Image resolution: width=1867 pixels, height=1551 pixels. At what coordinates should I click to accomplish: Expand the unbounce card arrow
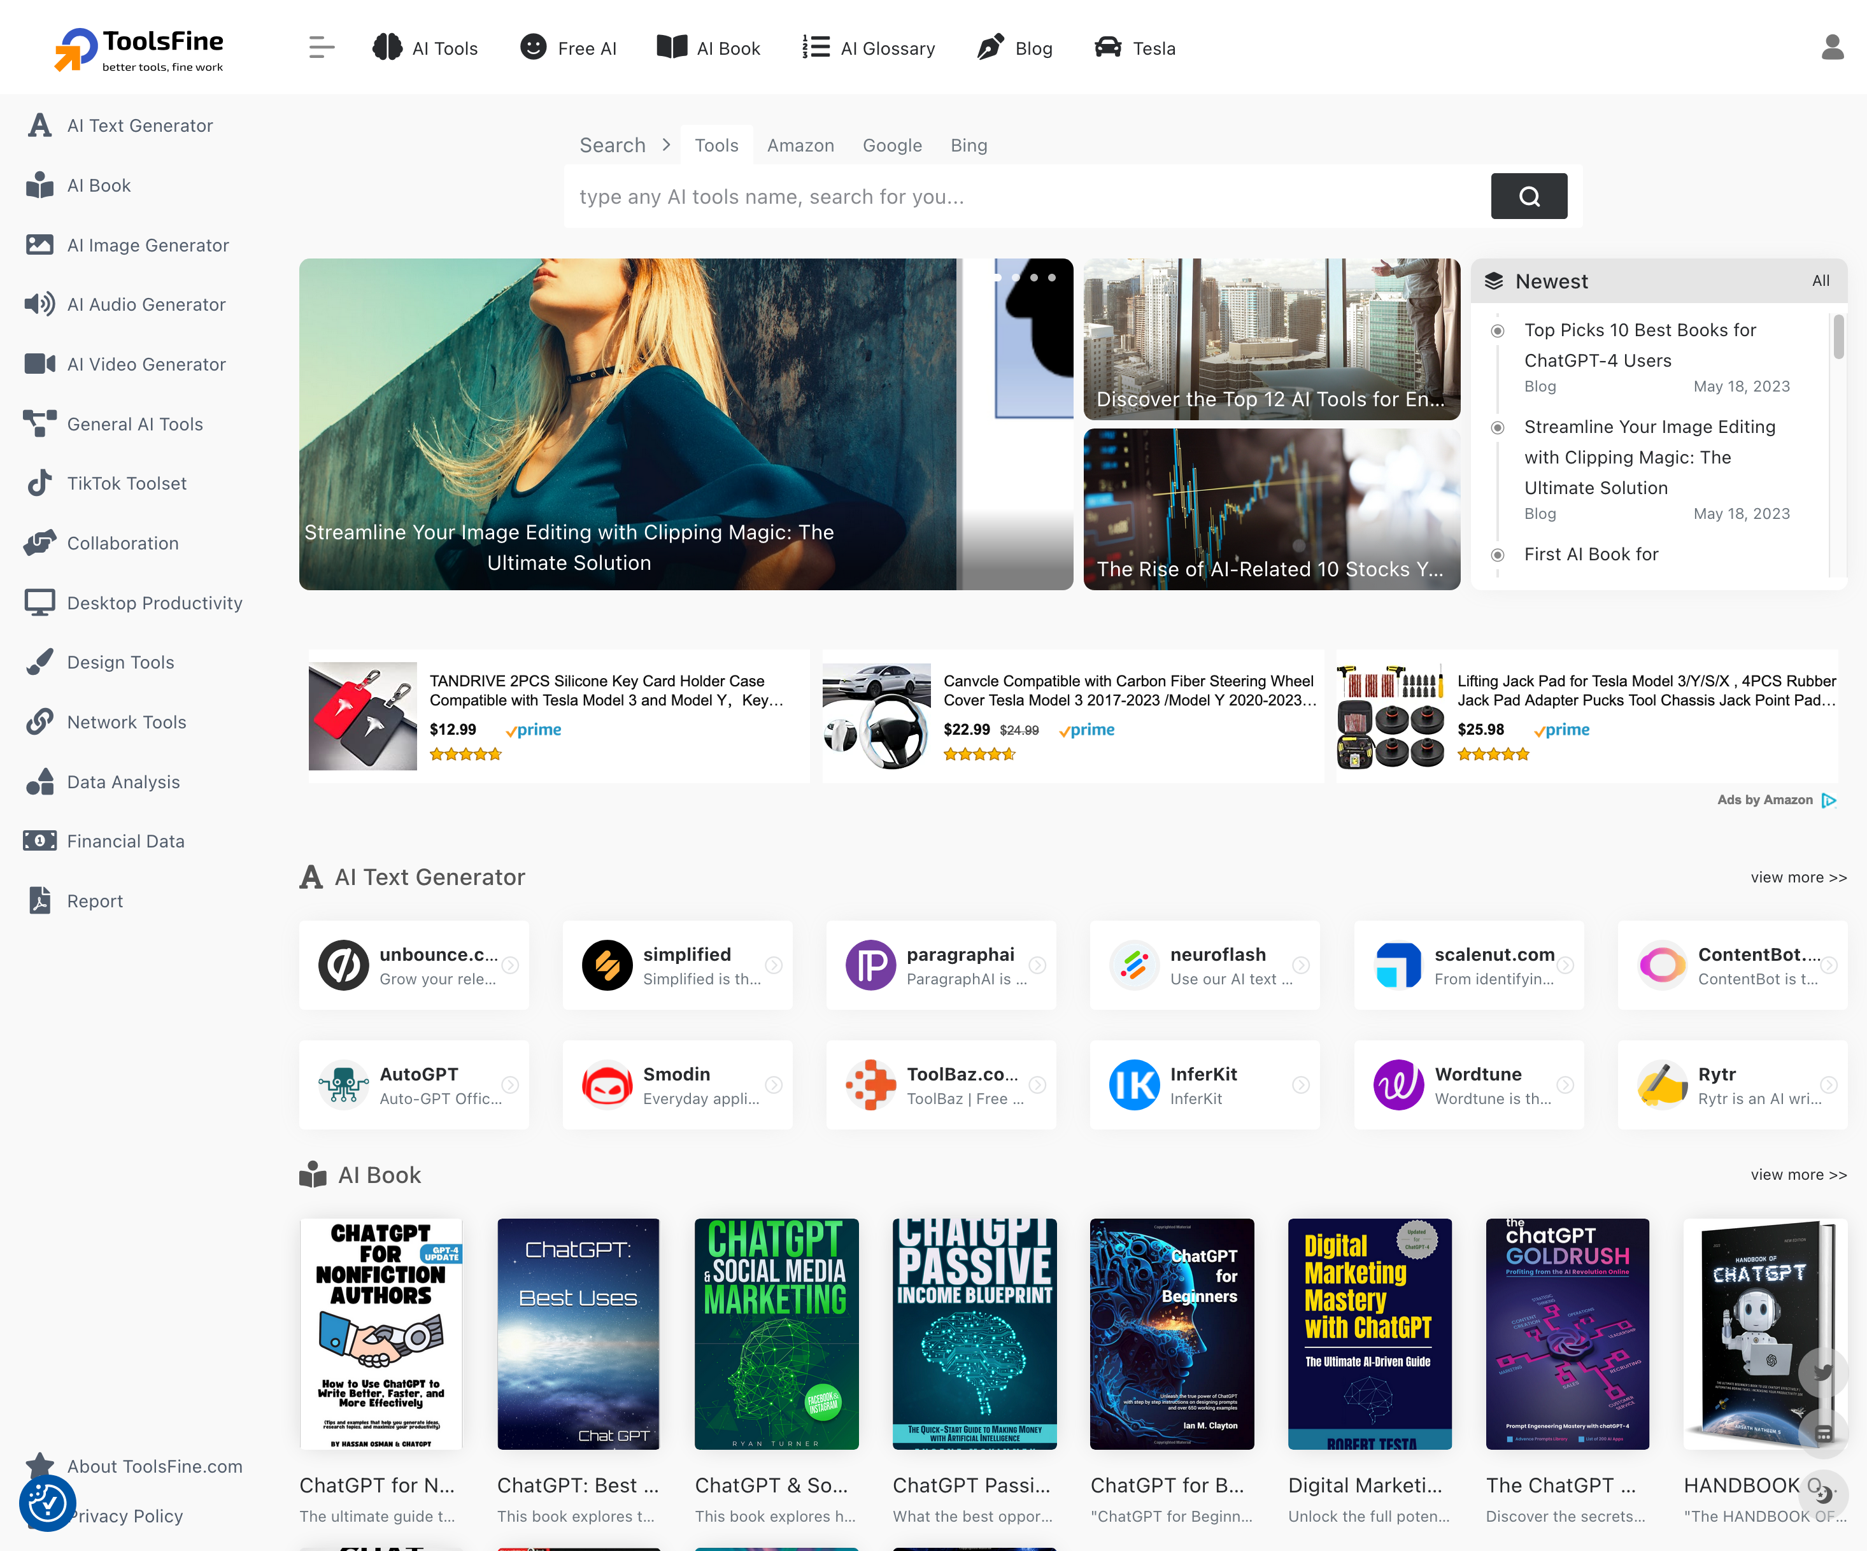[x=510, y=965]
